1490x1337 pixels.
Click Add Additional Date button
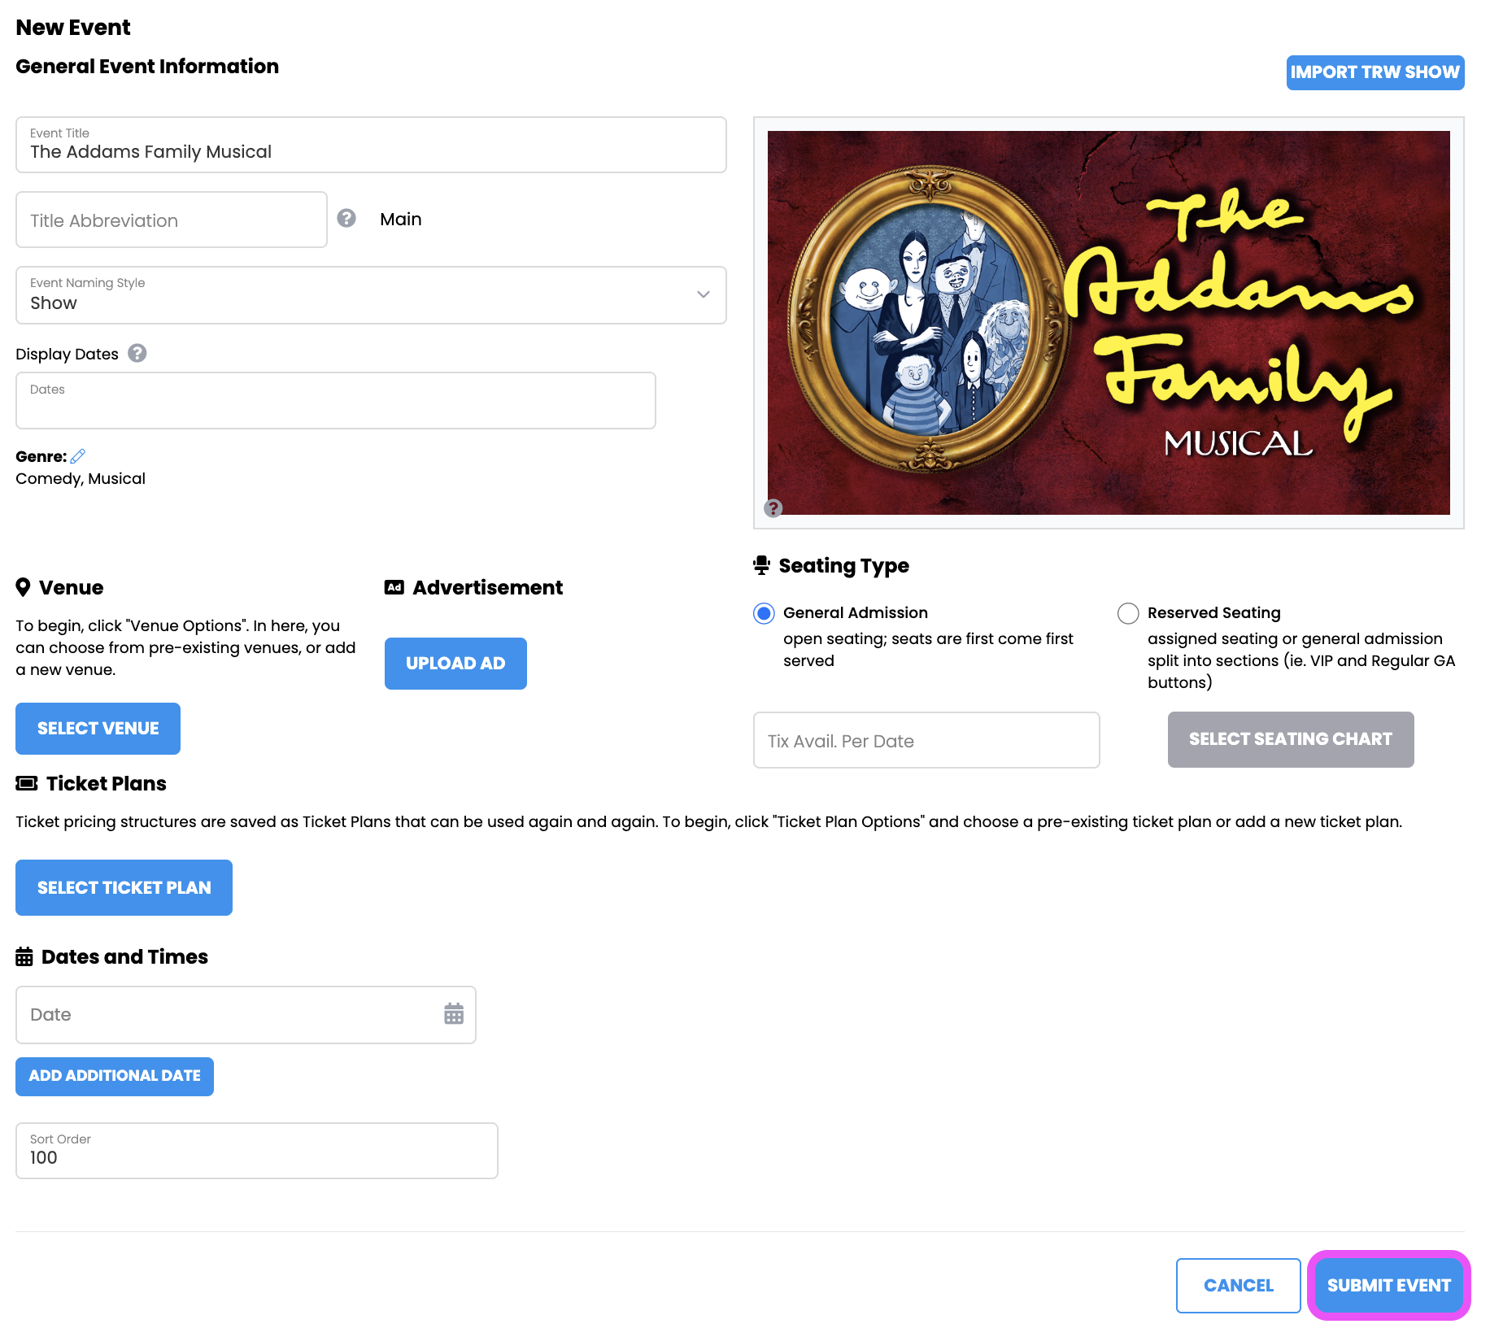tap(115, 1076)
